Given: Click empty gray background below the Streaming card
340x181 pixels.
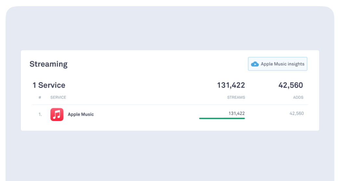Looking at the screenshot, I should (170, 156).
